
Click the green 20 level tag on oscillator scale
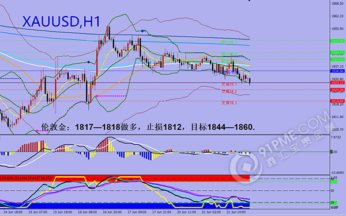coord(333,203)
